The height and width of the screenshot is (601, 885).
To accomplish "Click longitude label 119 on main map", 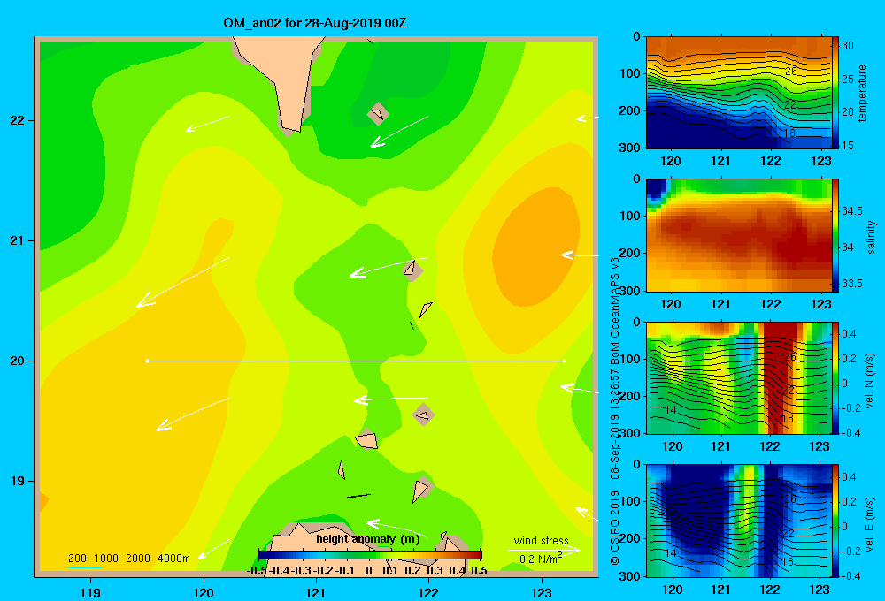I will click(x=90, y=592).
